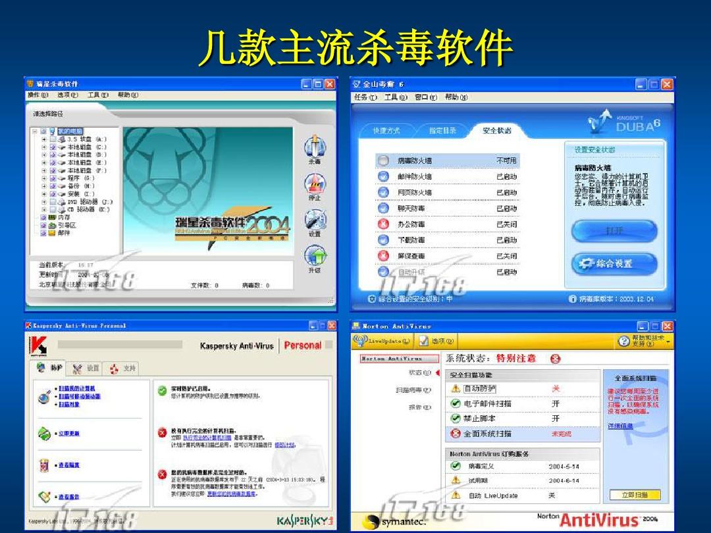Click the 升级 upgrade icon in Rising
Screen dimensions: 711x533
315,255
